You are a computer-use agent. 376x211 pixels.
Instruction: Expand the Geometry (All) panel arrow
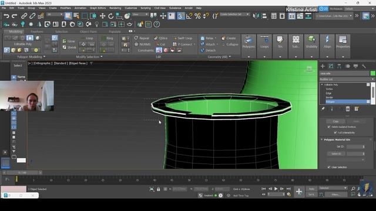click(230, 57)
